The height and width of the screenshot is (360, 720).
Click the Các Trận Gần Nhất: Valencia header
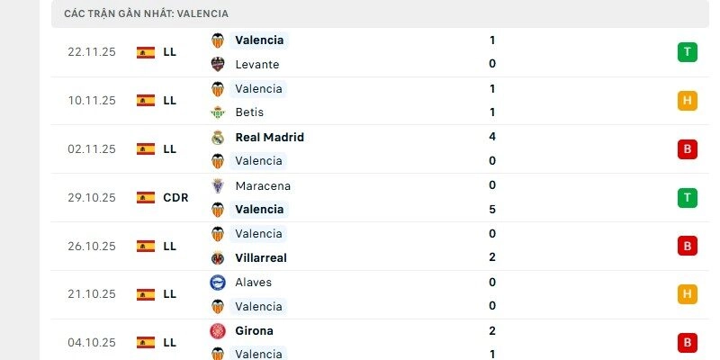(x=147, y=13)
